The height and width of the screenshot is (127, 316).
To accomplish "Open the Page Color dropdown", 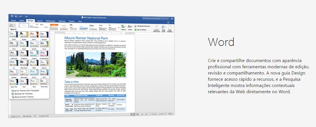I will [x=163, y=28].
